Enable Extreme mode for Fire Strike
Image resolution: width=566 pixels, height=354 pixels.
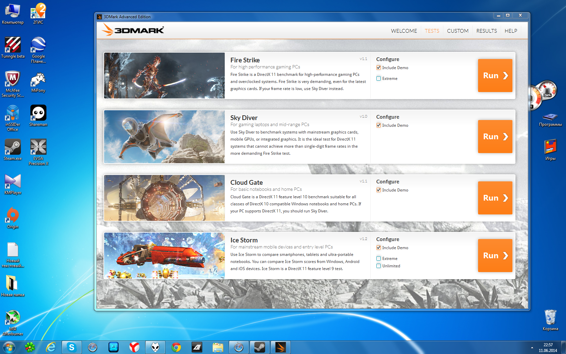379,79
